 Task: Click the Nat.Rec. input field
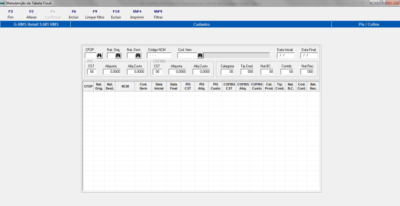[307, 71]
